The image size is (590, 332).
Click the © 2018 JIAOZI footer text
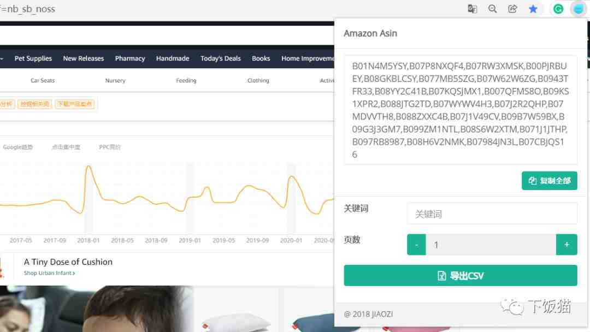point(368,314)
